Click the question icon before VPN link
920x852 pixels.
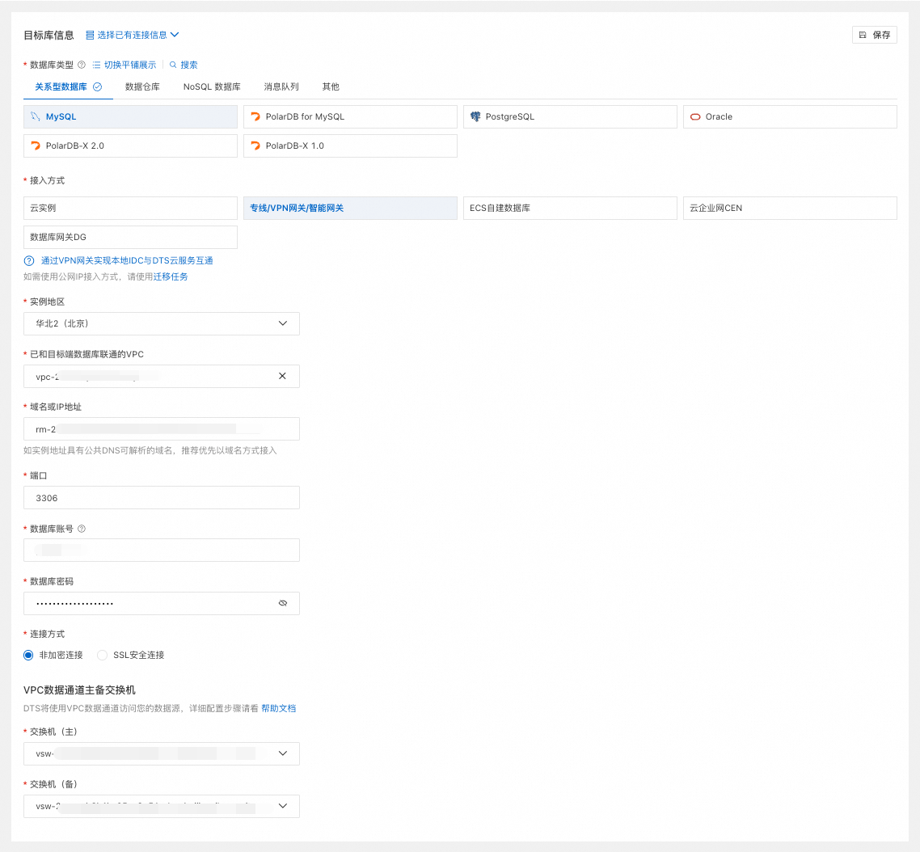29,260
